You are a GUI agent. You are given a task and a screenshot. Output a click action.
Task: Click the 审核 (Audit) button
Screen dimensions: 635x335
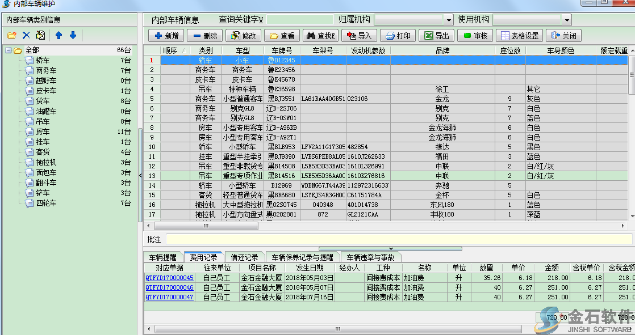click(475, 36)
